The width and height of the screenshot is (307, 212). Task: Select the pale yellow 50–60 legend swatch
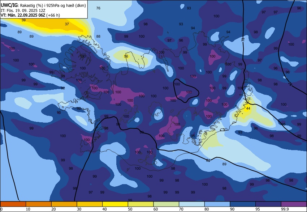[x=140, y=204]
